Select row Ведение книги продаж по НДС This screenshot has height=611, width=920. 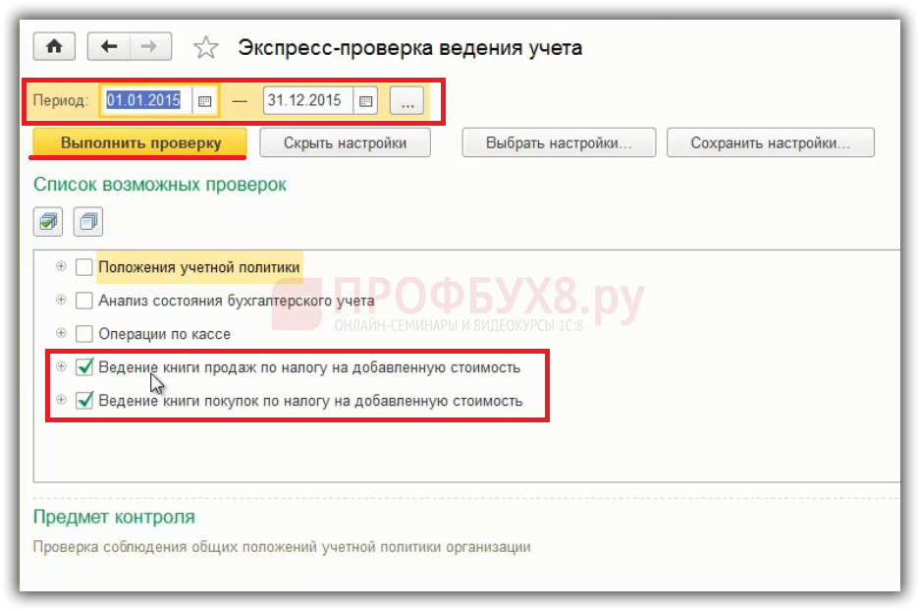point(309,367)
